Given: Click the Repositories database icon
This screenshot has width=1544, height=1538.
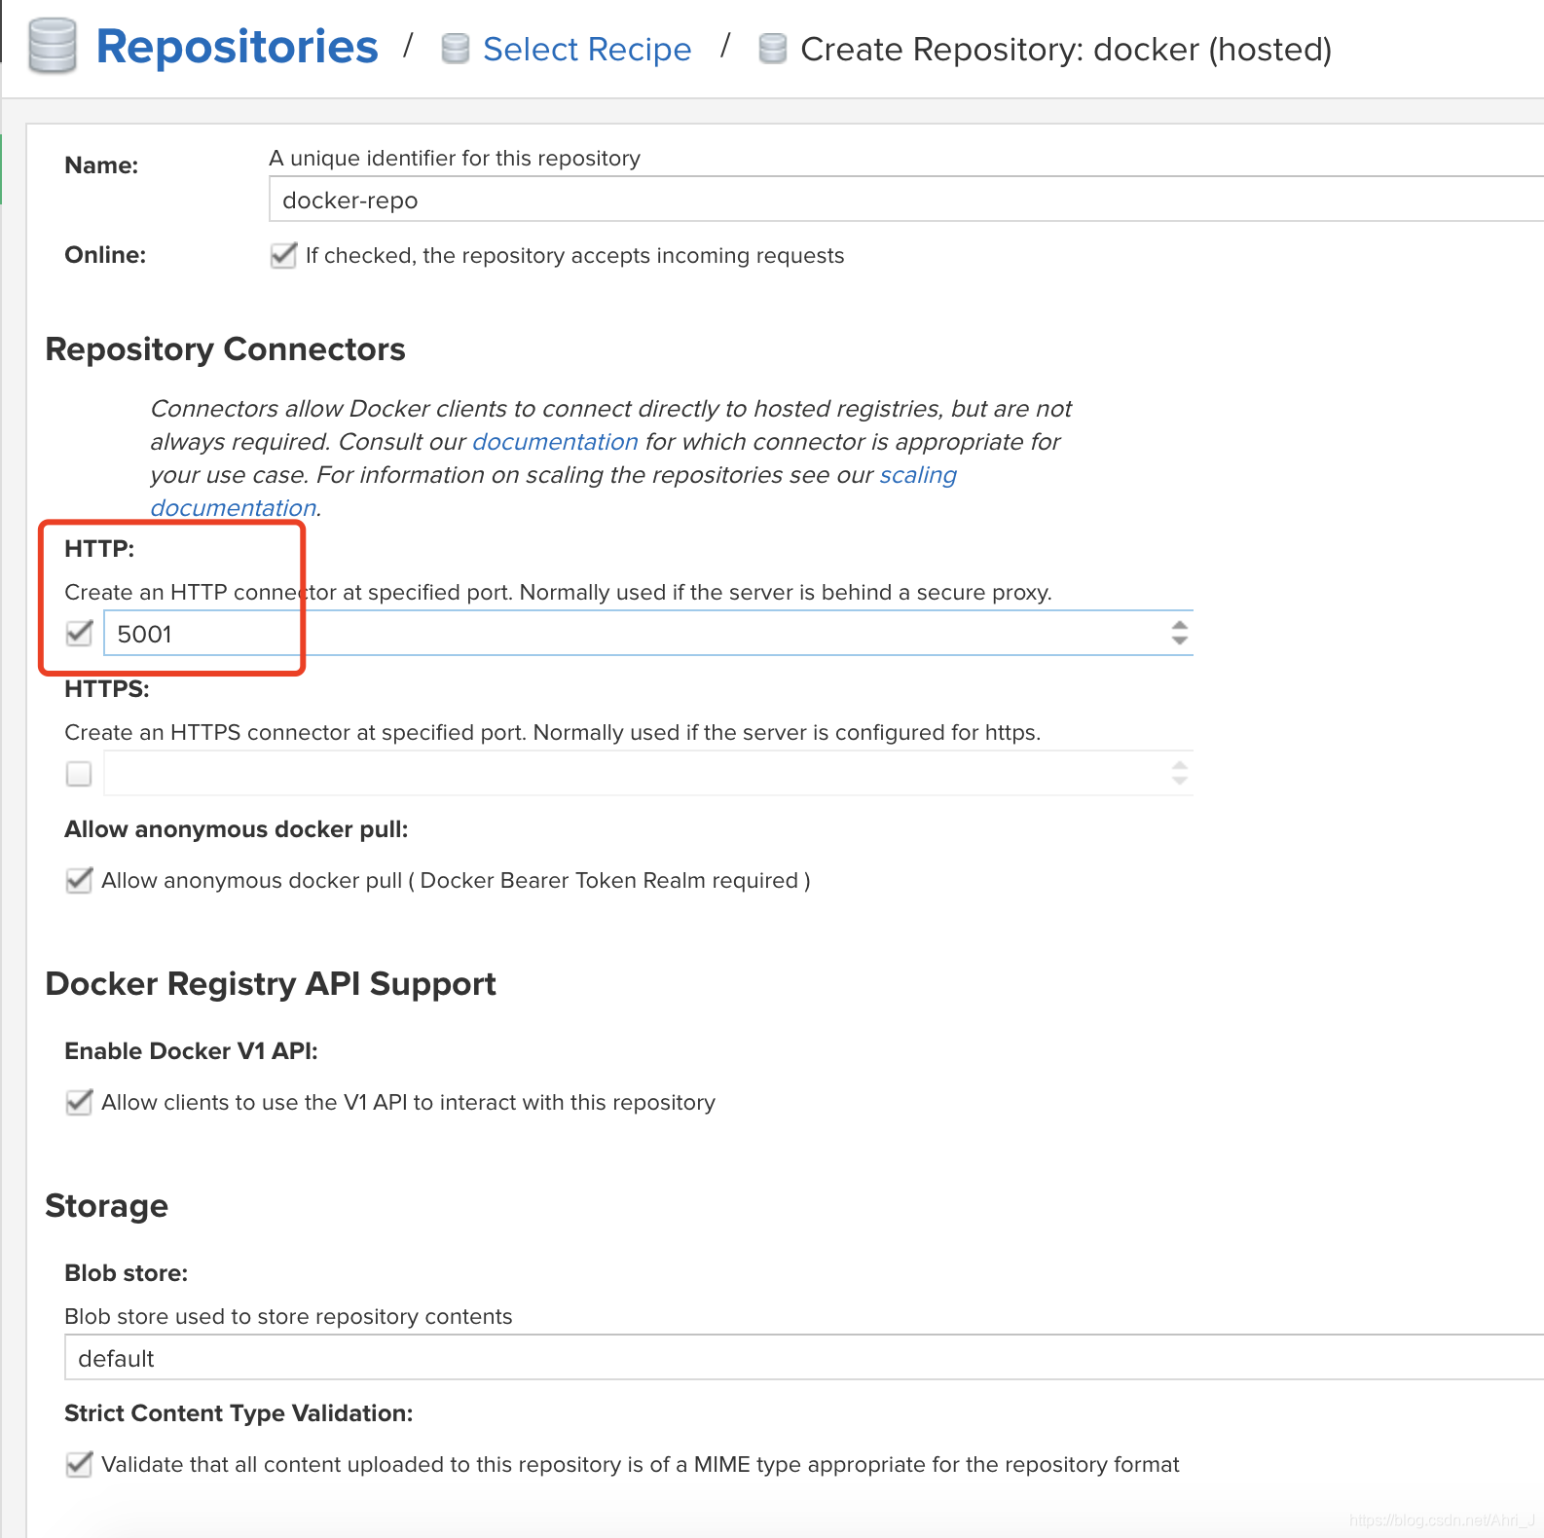Looking at the screenshot, I should pos(53,46).
